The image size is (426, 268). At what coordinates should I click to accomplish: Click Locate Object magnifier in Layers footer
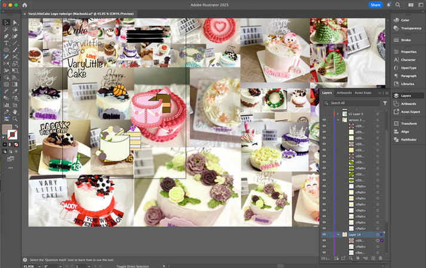click(x=351, y=258)
